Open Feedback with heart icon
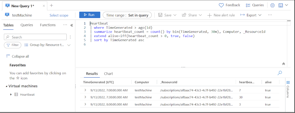Image resolution: width=295 pixels, height=113 pixels. (230, 5)
